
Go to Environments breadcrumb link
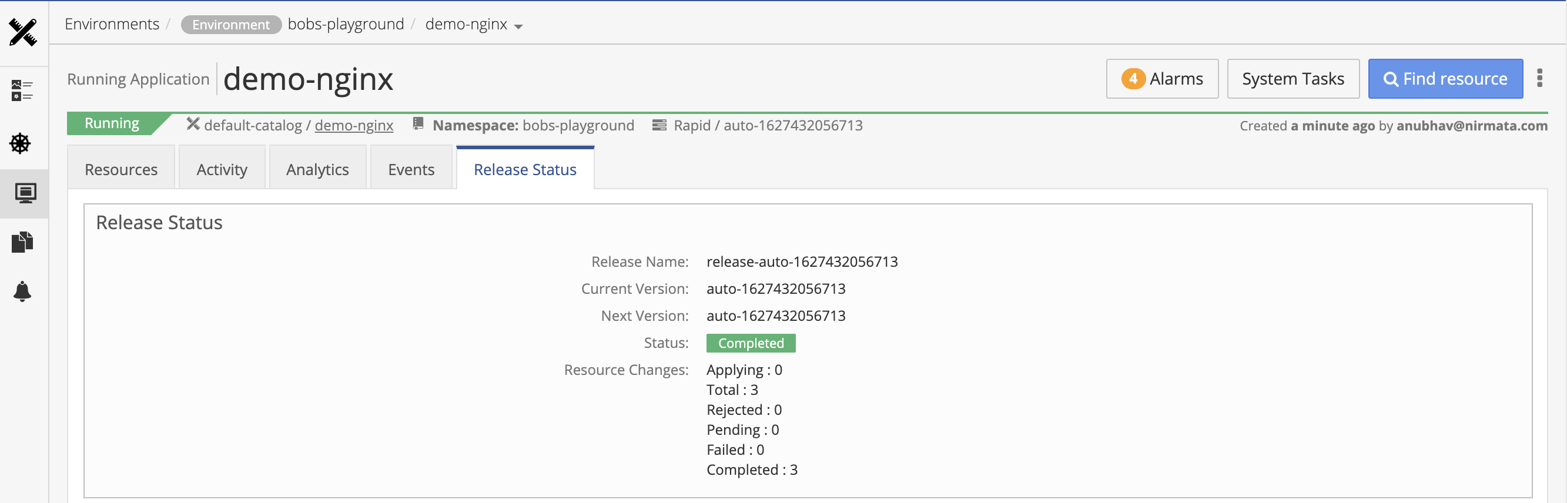pos(112,24)
